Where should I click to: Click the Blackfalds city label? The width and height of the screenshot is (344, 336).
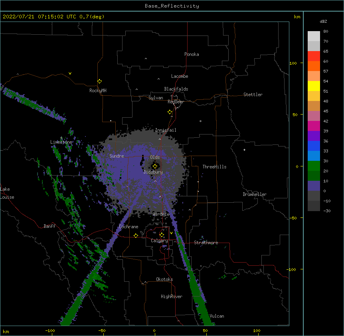176,89
